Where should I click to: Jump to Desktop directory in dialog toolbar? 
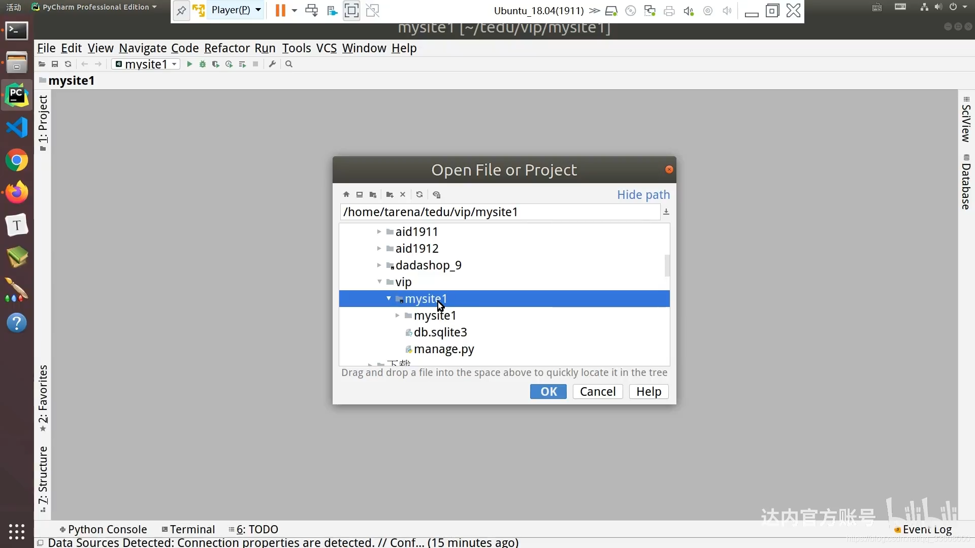[x=360, y=195]
